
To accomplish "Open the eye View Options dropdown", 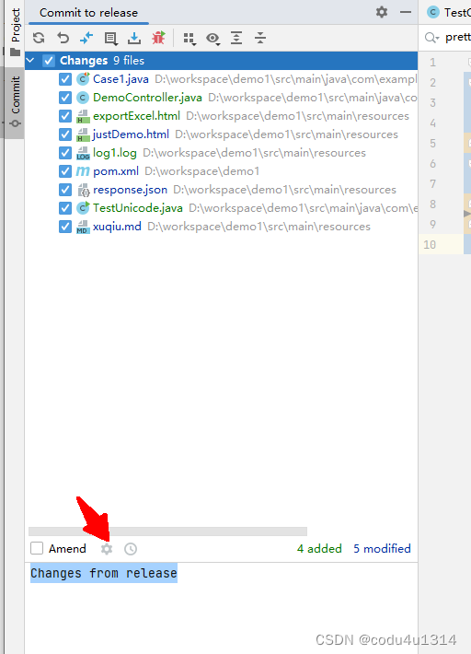I will click(213, 39).
